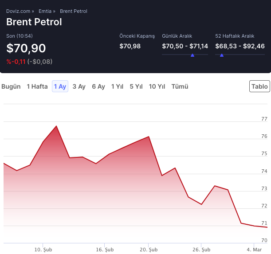This screenshot has width=271, height=254.
Task: Click the daily range triangle marker
Action: (192, 55)
